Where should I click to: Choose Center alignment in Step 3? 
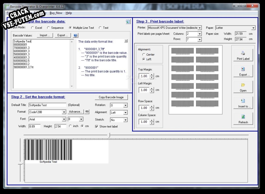point(143,54)
